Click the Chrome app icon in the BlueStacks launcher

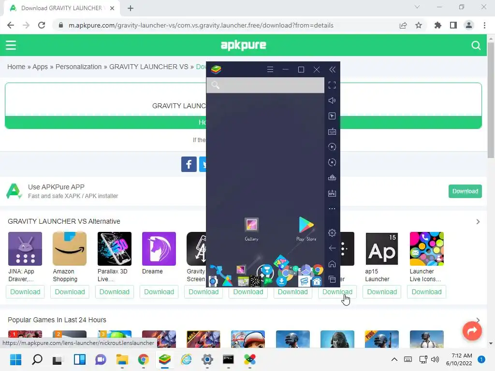(x=318, y=270)
